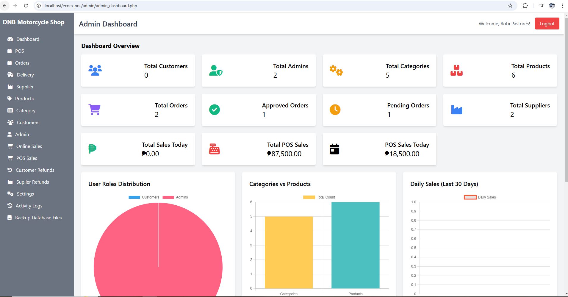
Task: Click the Dashboard Overview heading
Action: click(x=110, y=46)
